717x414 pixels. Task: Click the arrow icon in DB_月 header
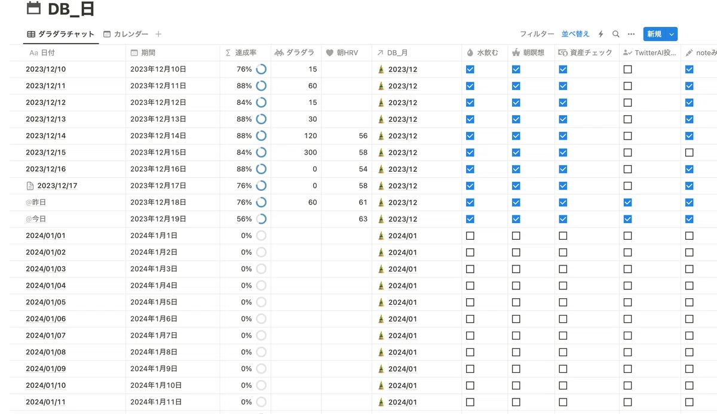[380, 52]
